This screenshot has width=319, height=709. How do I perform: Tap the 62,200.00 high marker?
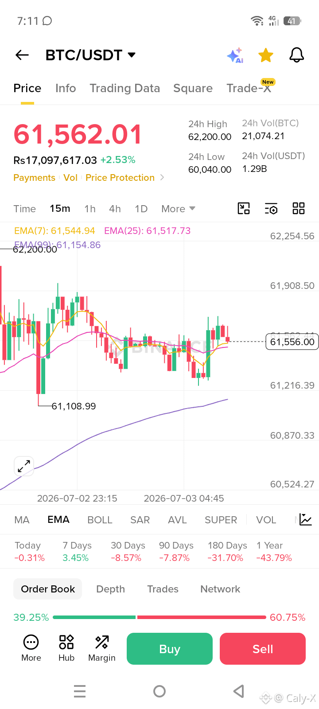(x=35, y=249)
